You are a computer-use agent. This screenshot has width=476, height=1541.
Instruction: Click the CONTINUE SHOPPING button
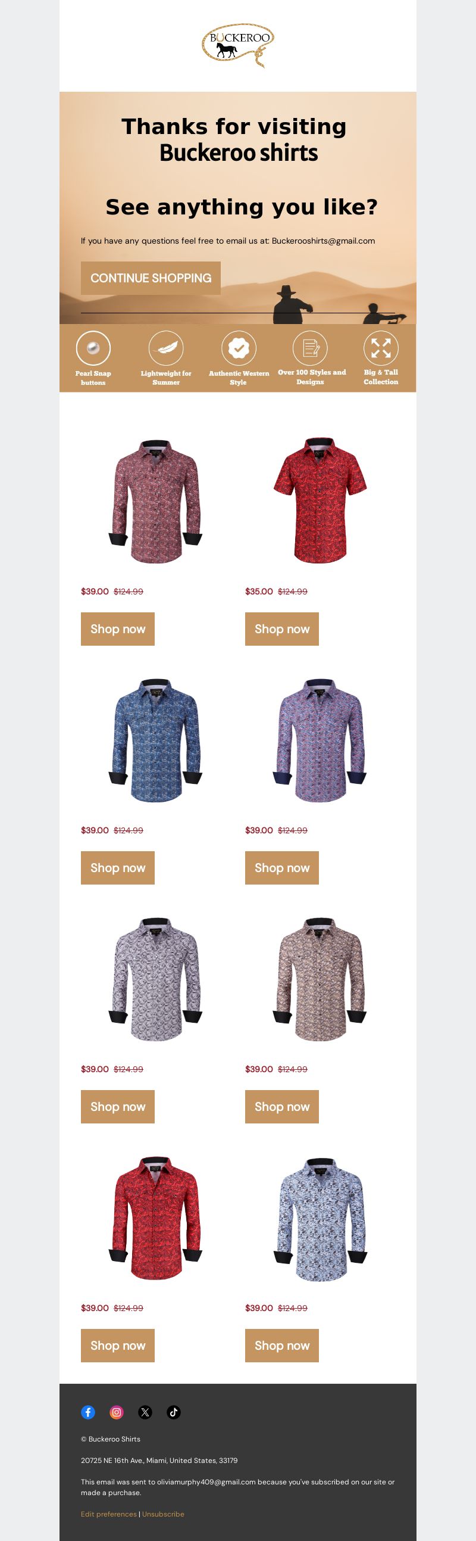pos(151,278)
